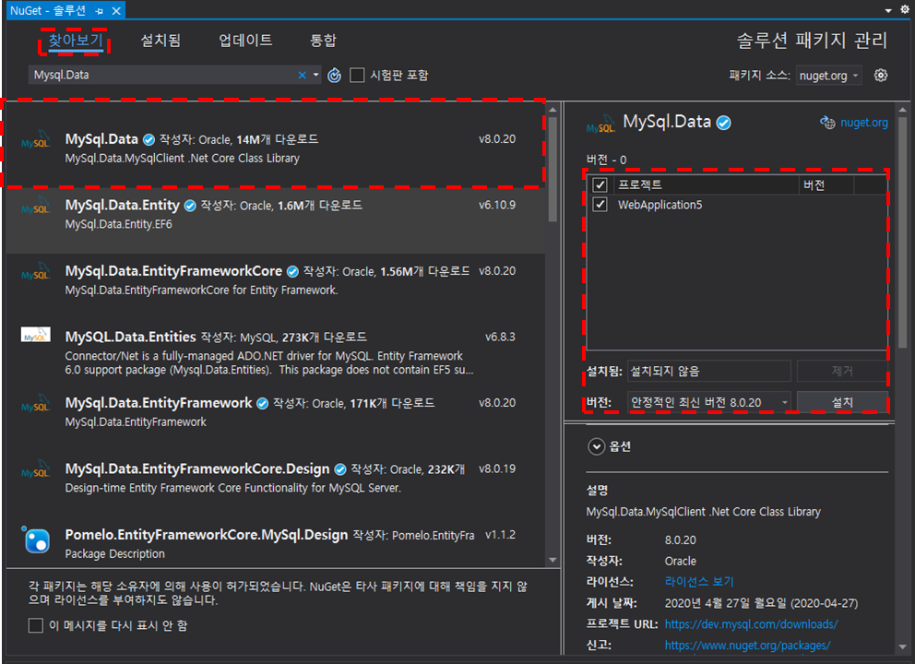
Task: Click verified badge beside MySql.Data.EntityFramework
Action: pos(263,403)
